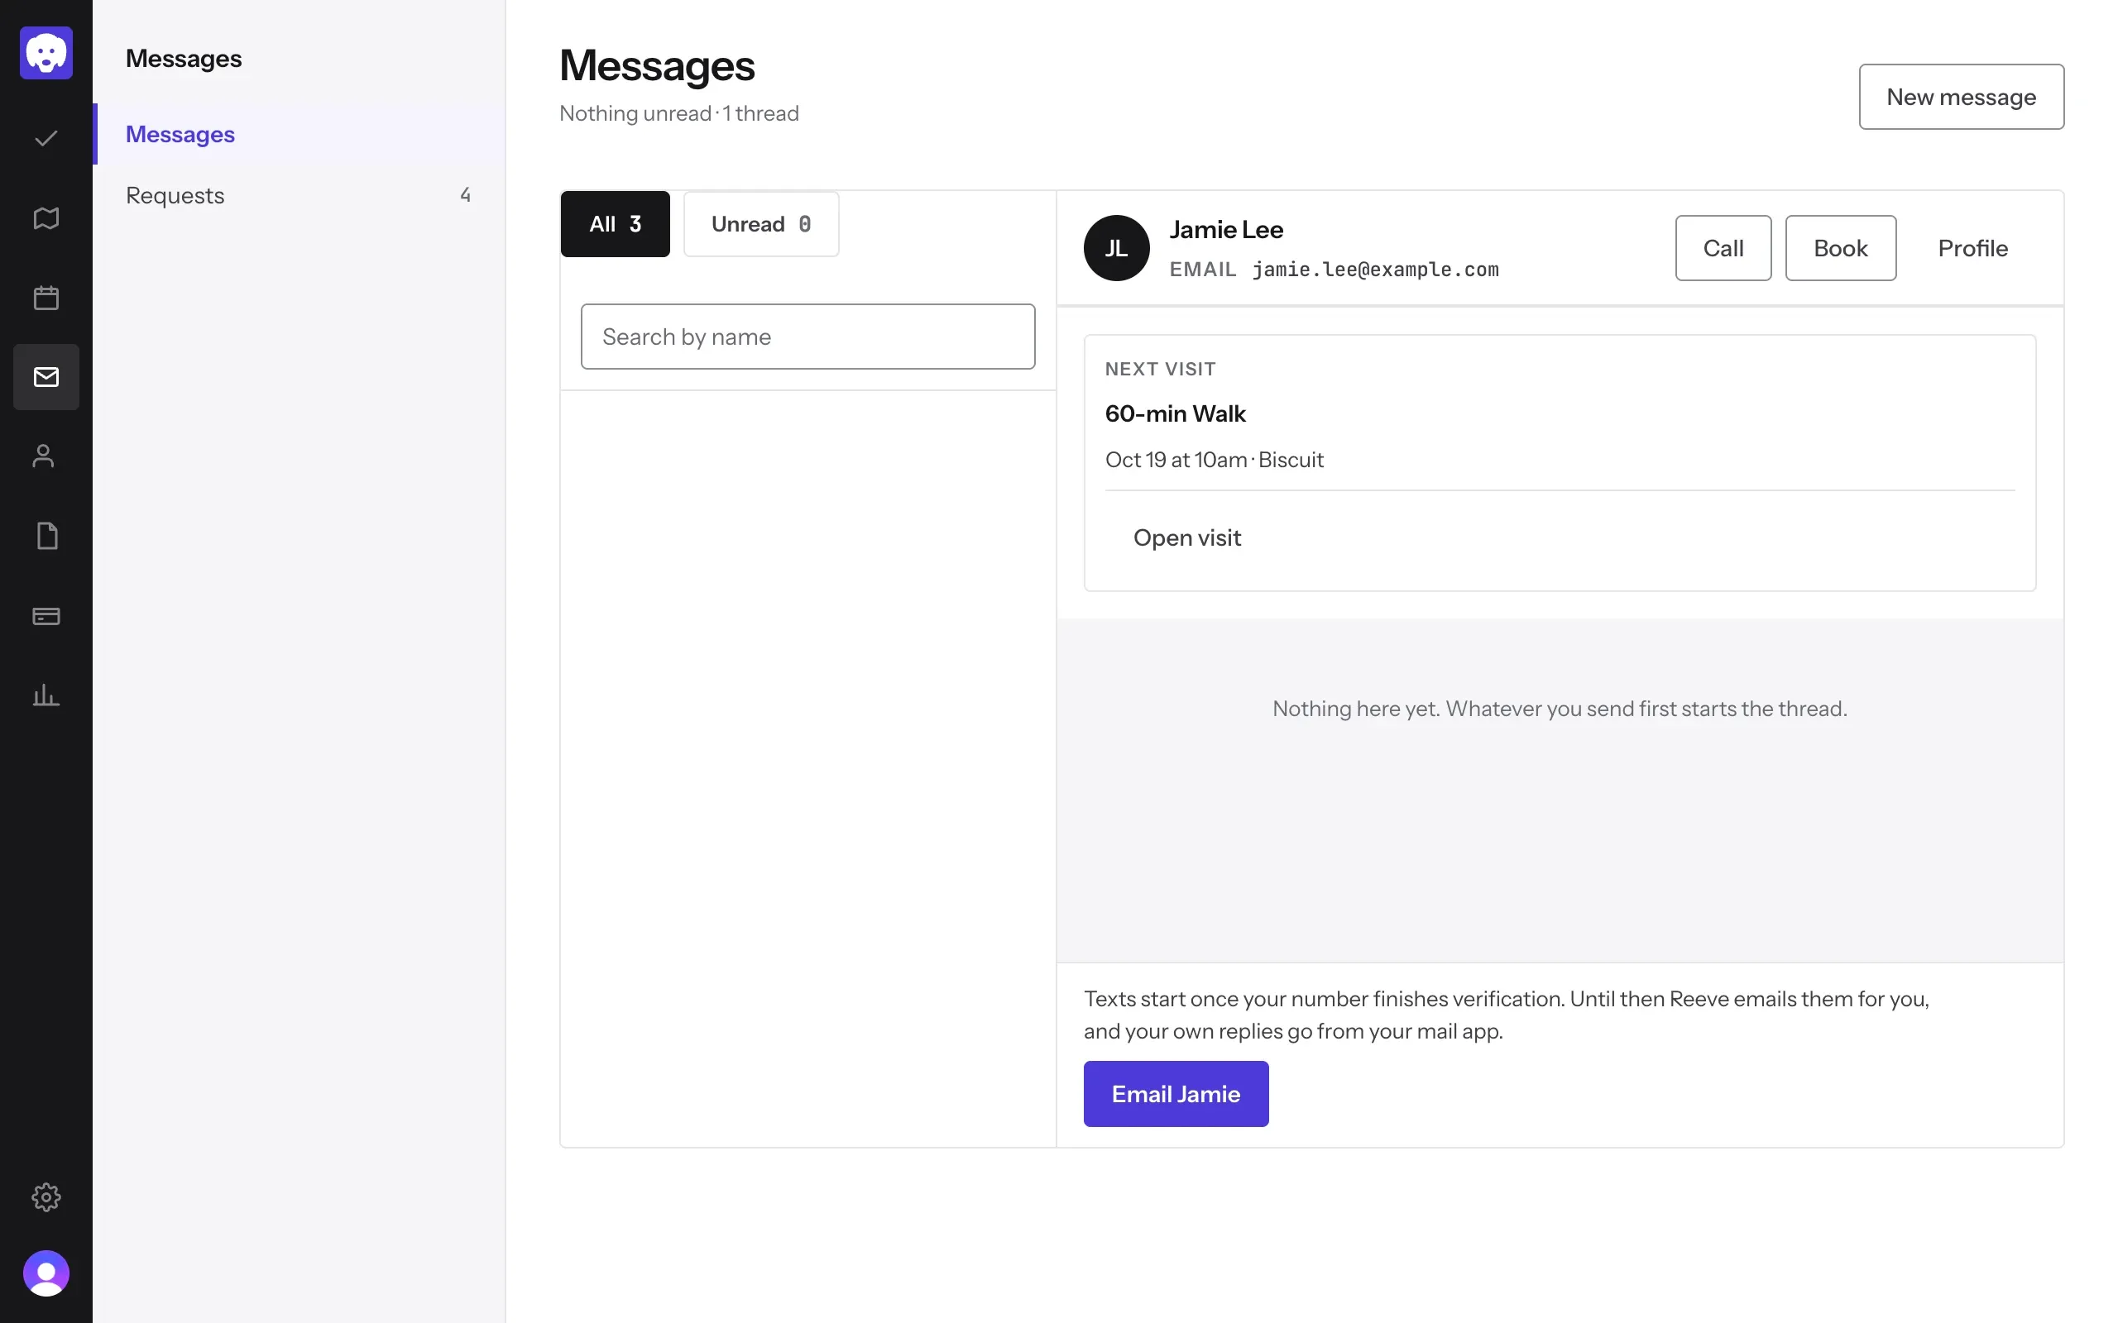
Task: Open the credit card payments icon
Action: coord(46,616)
